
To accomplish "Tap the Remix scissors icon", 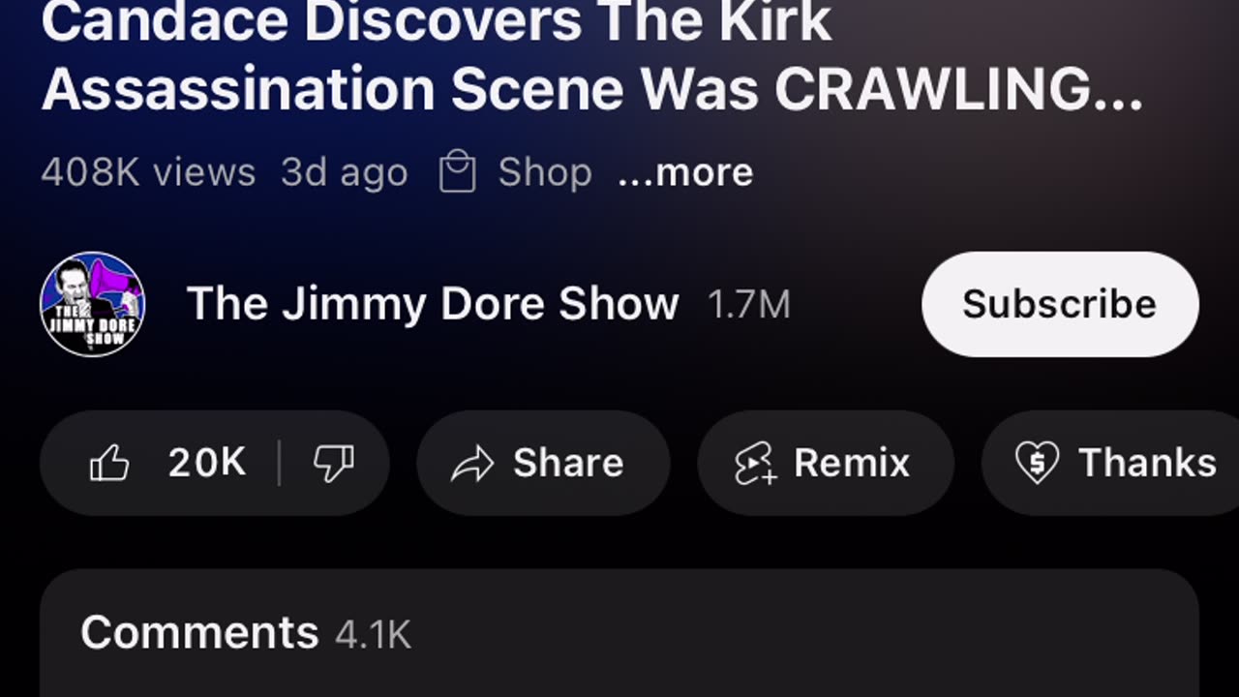I will click(754, 464).
